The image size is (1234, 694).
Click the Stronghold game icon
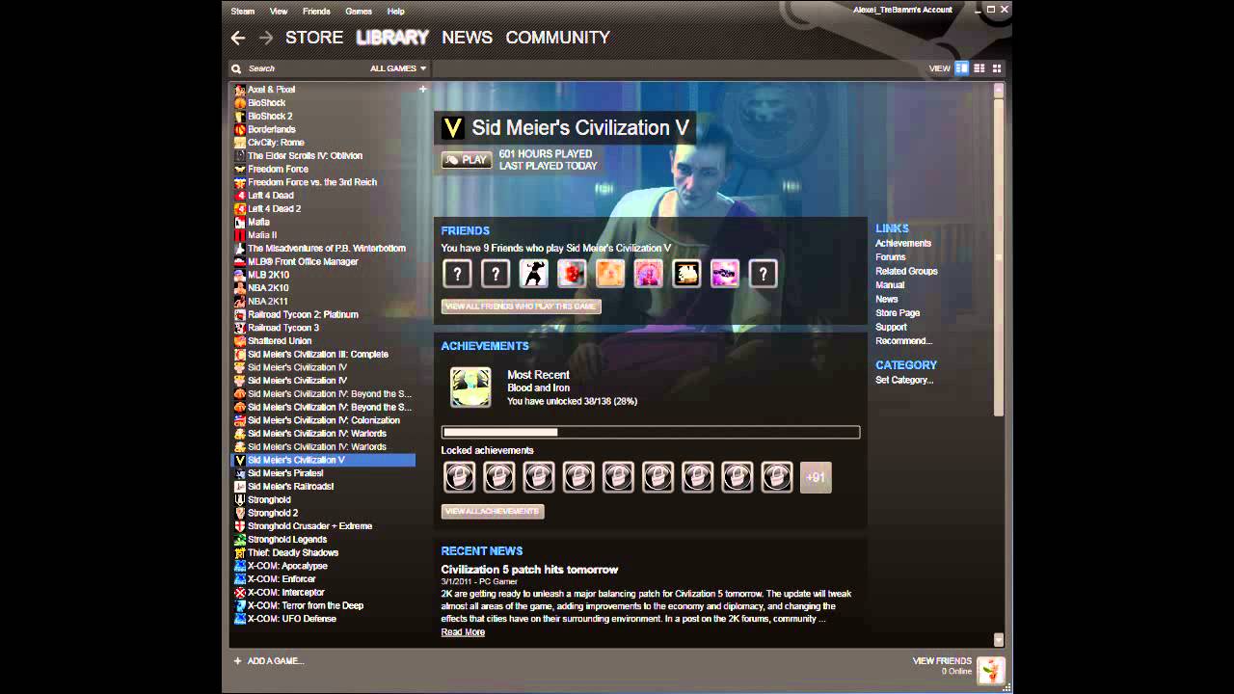[240, 500]
